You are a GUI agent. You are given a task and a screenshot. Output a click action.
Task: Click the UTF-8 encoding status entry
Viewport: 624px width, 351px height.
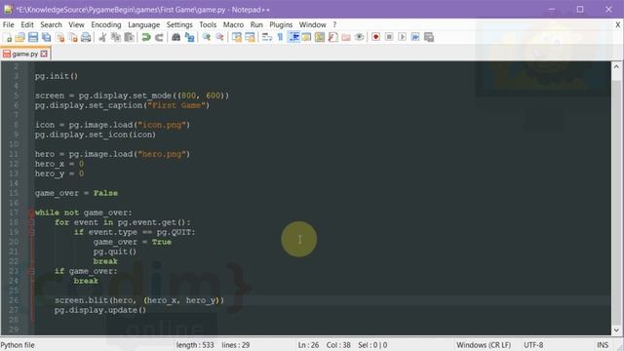tap(533, 345)
